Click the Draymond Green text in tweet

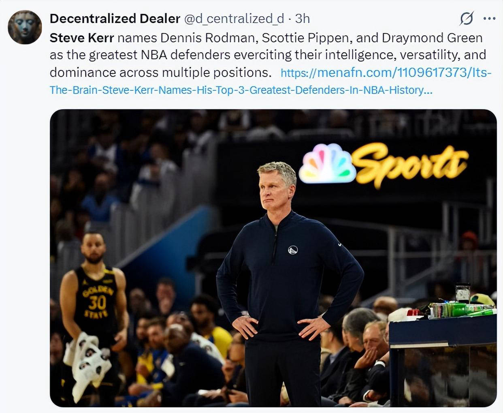[432, 38]
